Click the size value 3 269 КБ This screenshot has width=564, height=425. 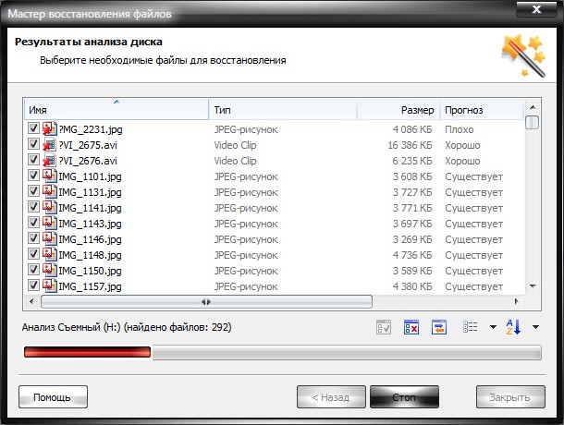click(412, 239)
